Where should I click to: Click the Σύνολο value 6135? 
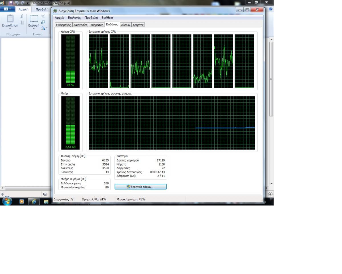pos(105,160)
